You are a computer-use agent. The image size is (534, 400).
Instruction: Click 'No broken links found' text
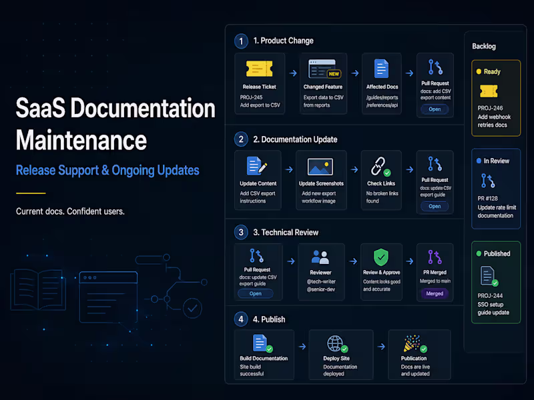tap(382, 197)
